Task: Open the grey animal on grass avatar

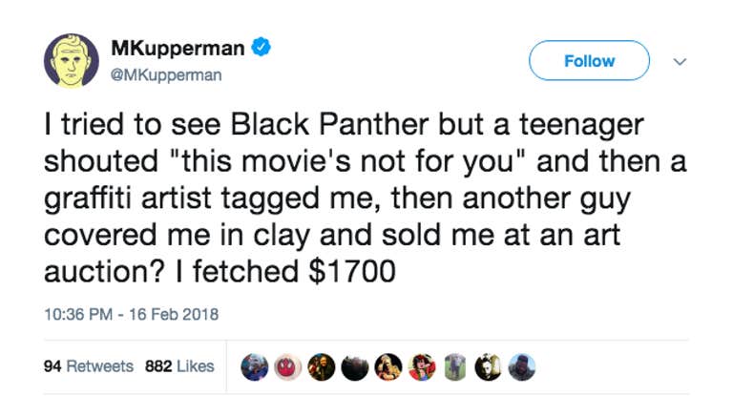Action: (x=455, y=367)
